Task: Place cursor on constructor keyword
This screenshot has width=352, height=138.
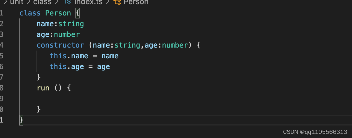Action: pyautogui.click(x=60, y=45)
